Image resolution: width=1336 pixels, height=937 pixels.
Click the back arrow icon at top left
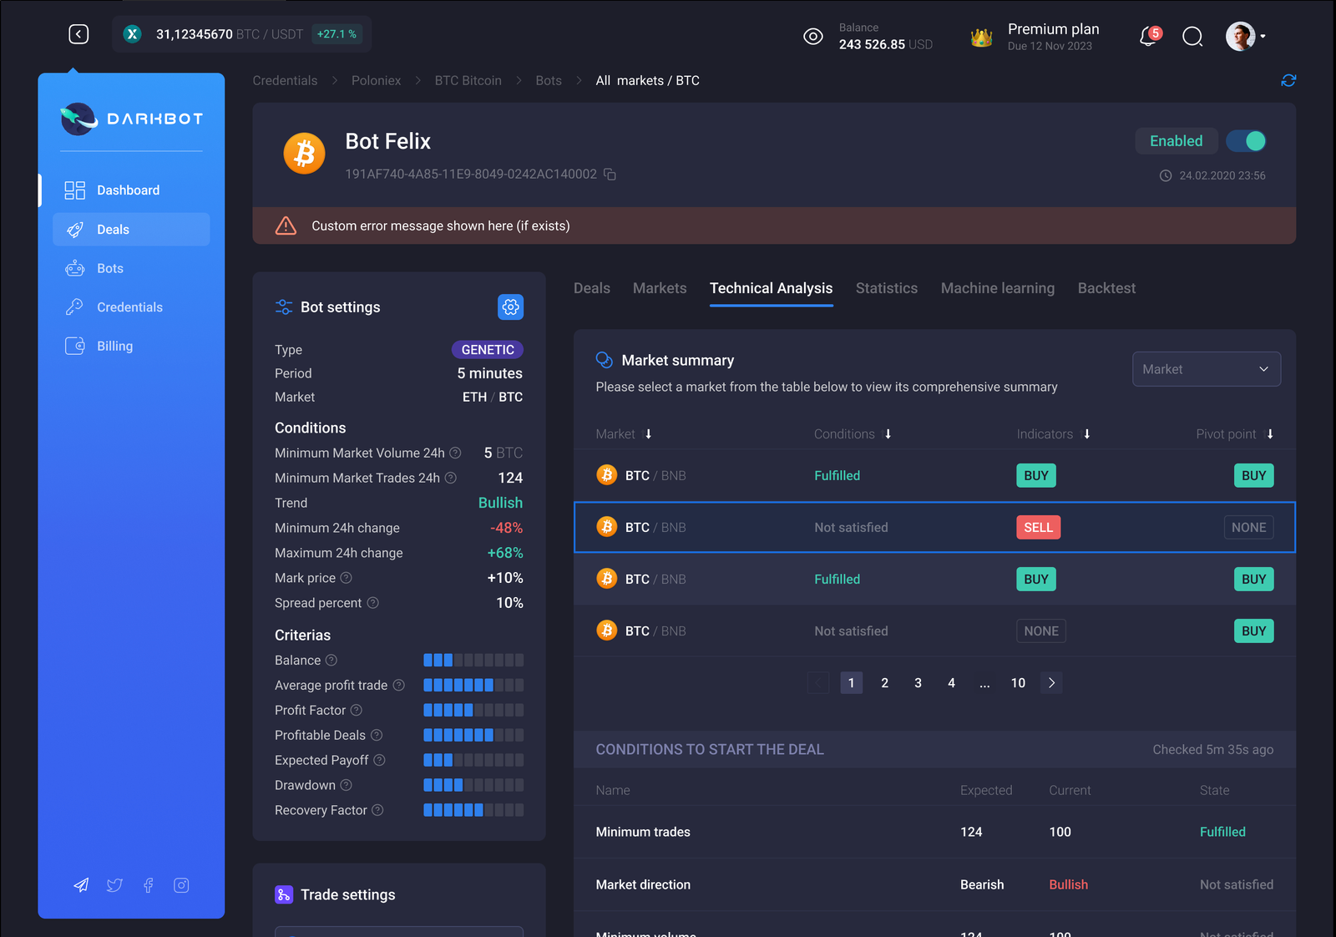78,34
